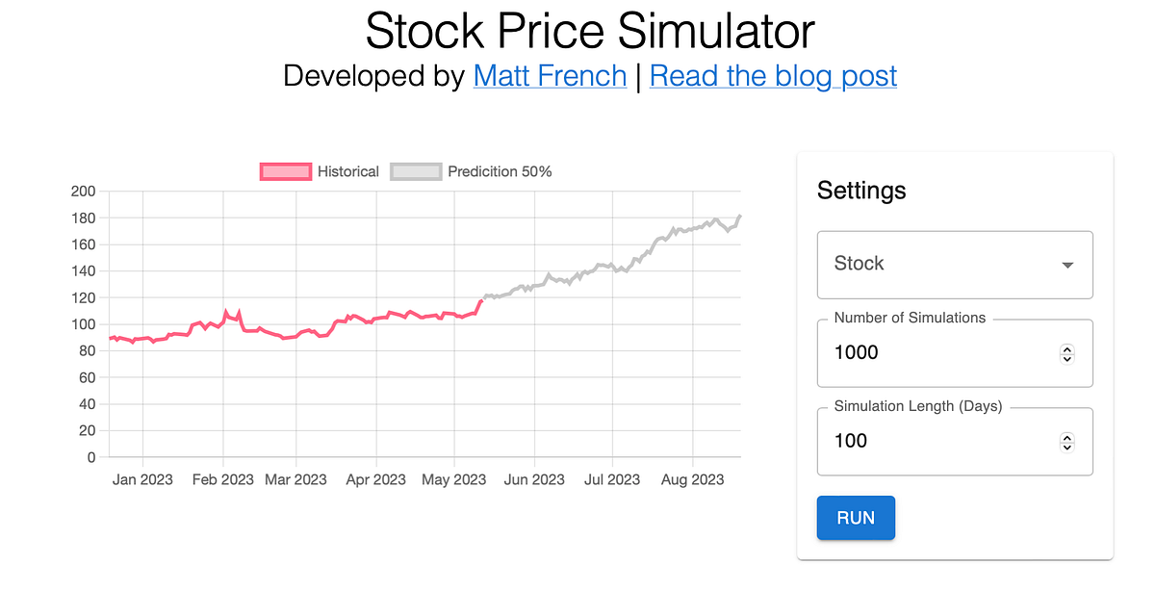
Task: Open the Matt French link
Action: [550, 76]
